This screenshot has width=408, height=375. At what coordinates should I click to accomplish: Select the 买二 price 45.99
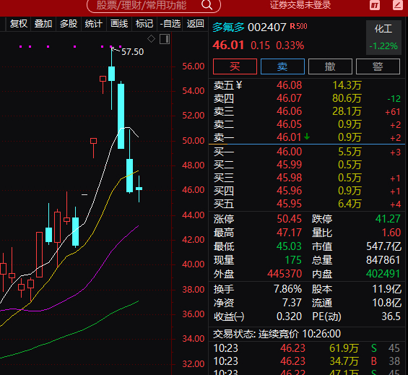point(289,165)
